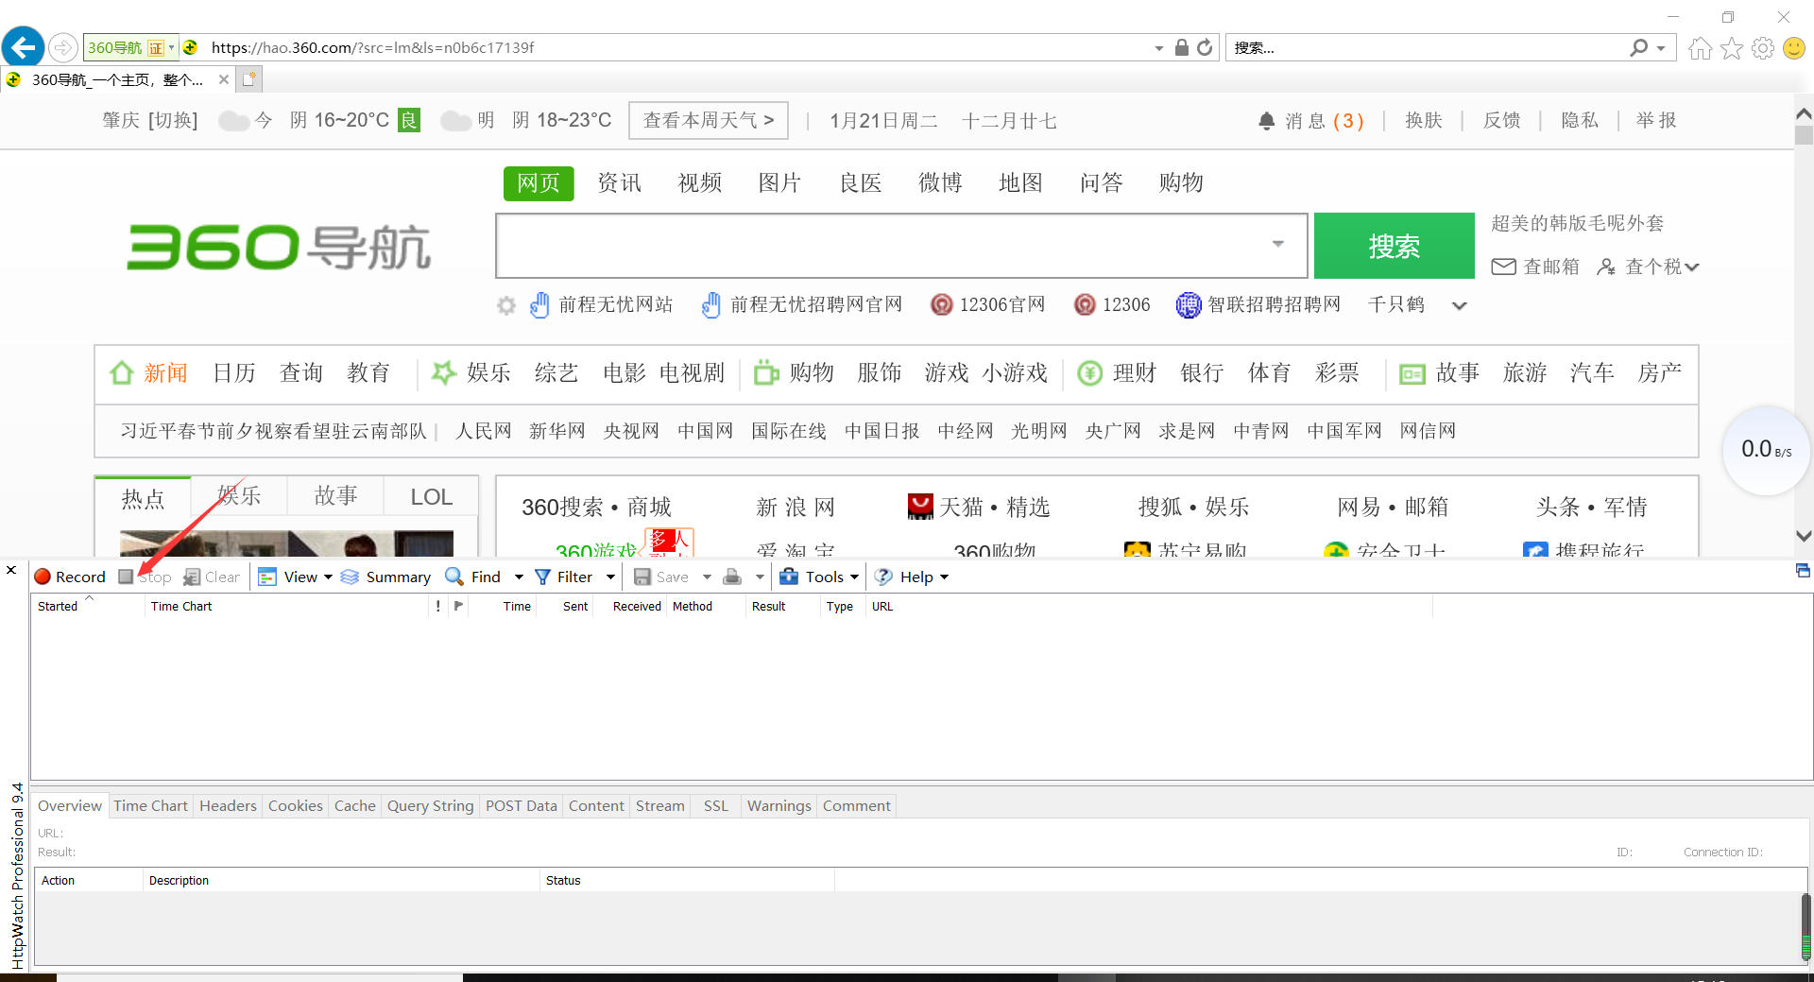Open Find in HttpWatch toolbar
The image size is (1814, 982).
coord(475,577)
